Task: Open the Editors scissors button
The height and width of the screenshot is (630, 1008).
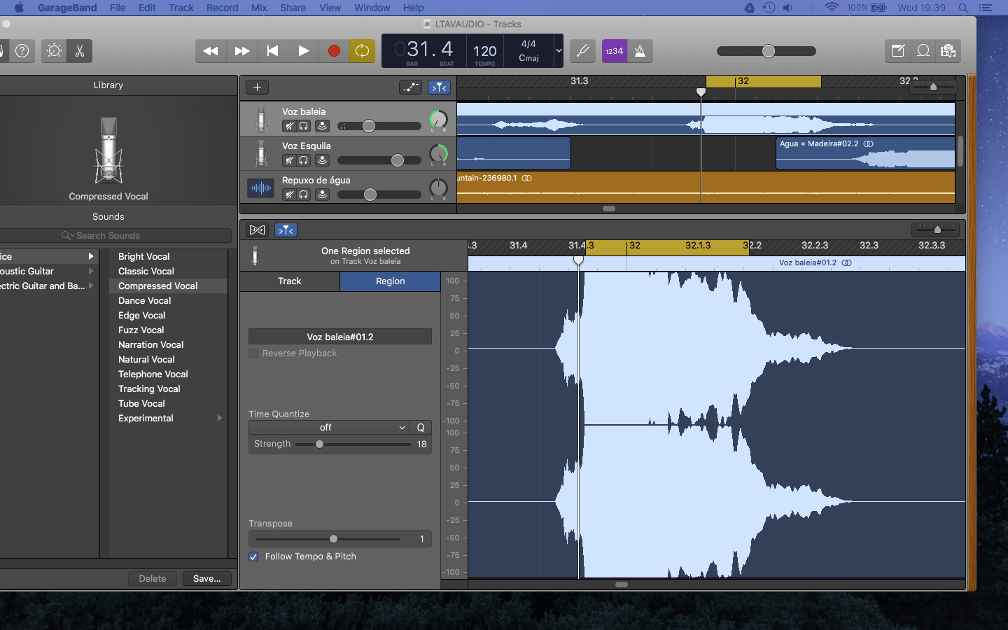Action: [80, 51]
